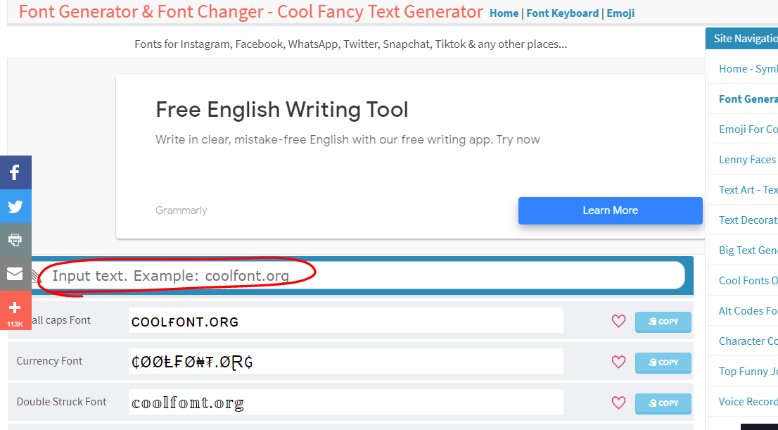This screenshot has width=778, height=430.
Task: Copy the Double Struck Font text
Action: [663, 403]
